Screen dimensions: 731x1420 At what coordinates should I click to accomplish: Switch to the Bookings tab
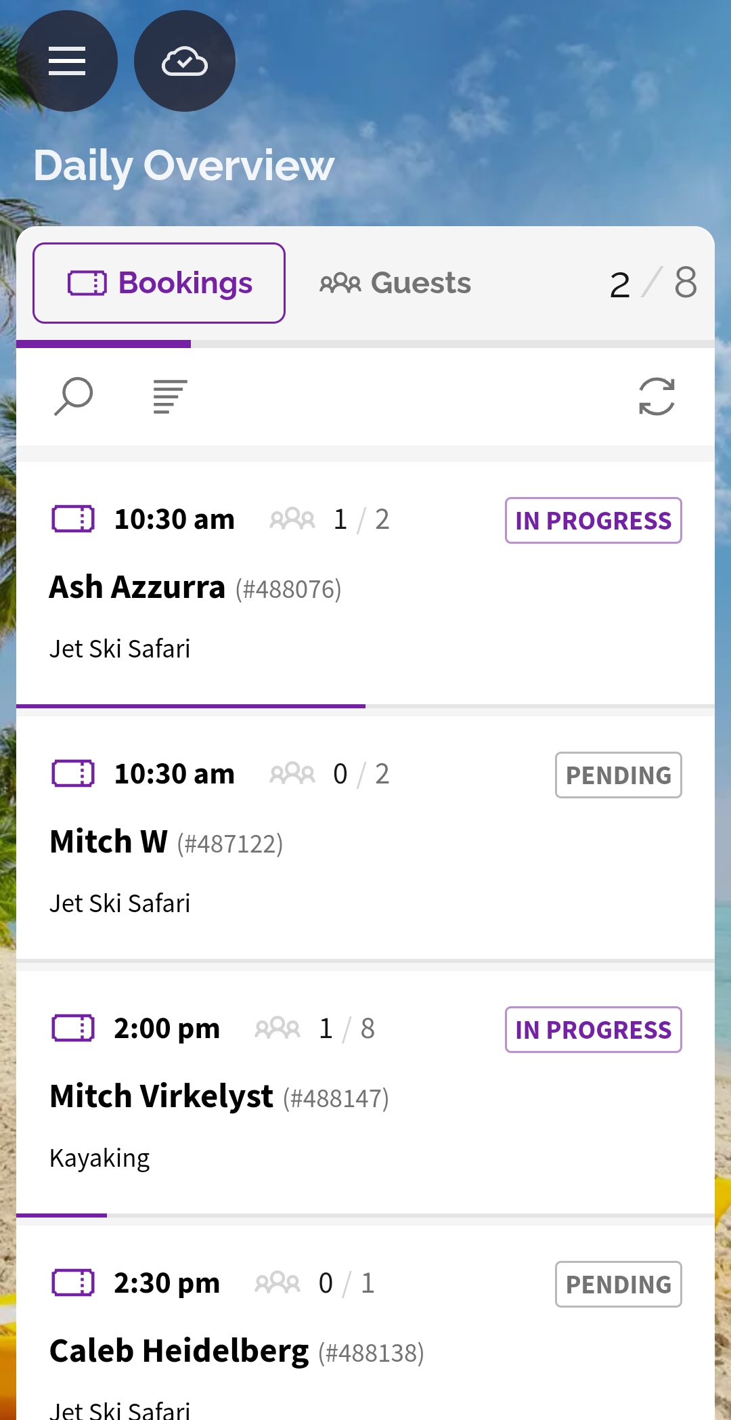tap(159, 283)
